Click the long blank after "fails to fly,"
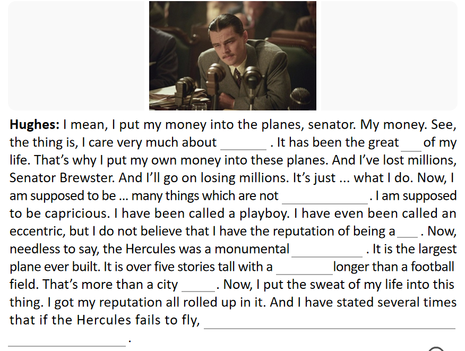 329,322
